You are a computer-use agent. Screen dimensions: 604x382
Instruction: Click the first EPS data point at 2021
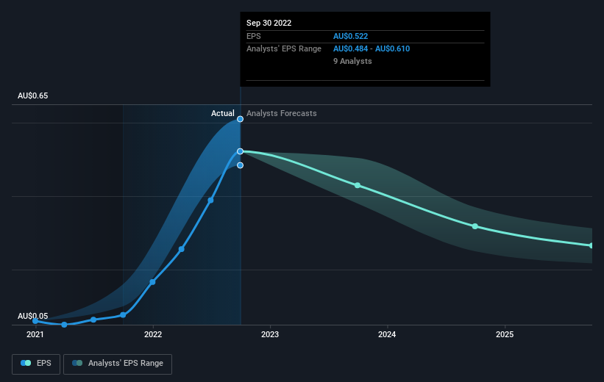click(35, 321)
